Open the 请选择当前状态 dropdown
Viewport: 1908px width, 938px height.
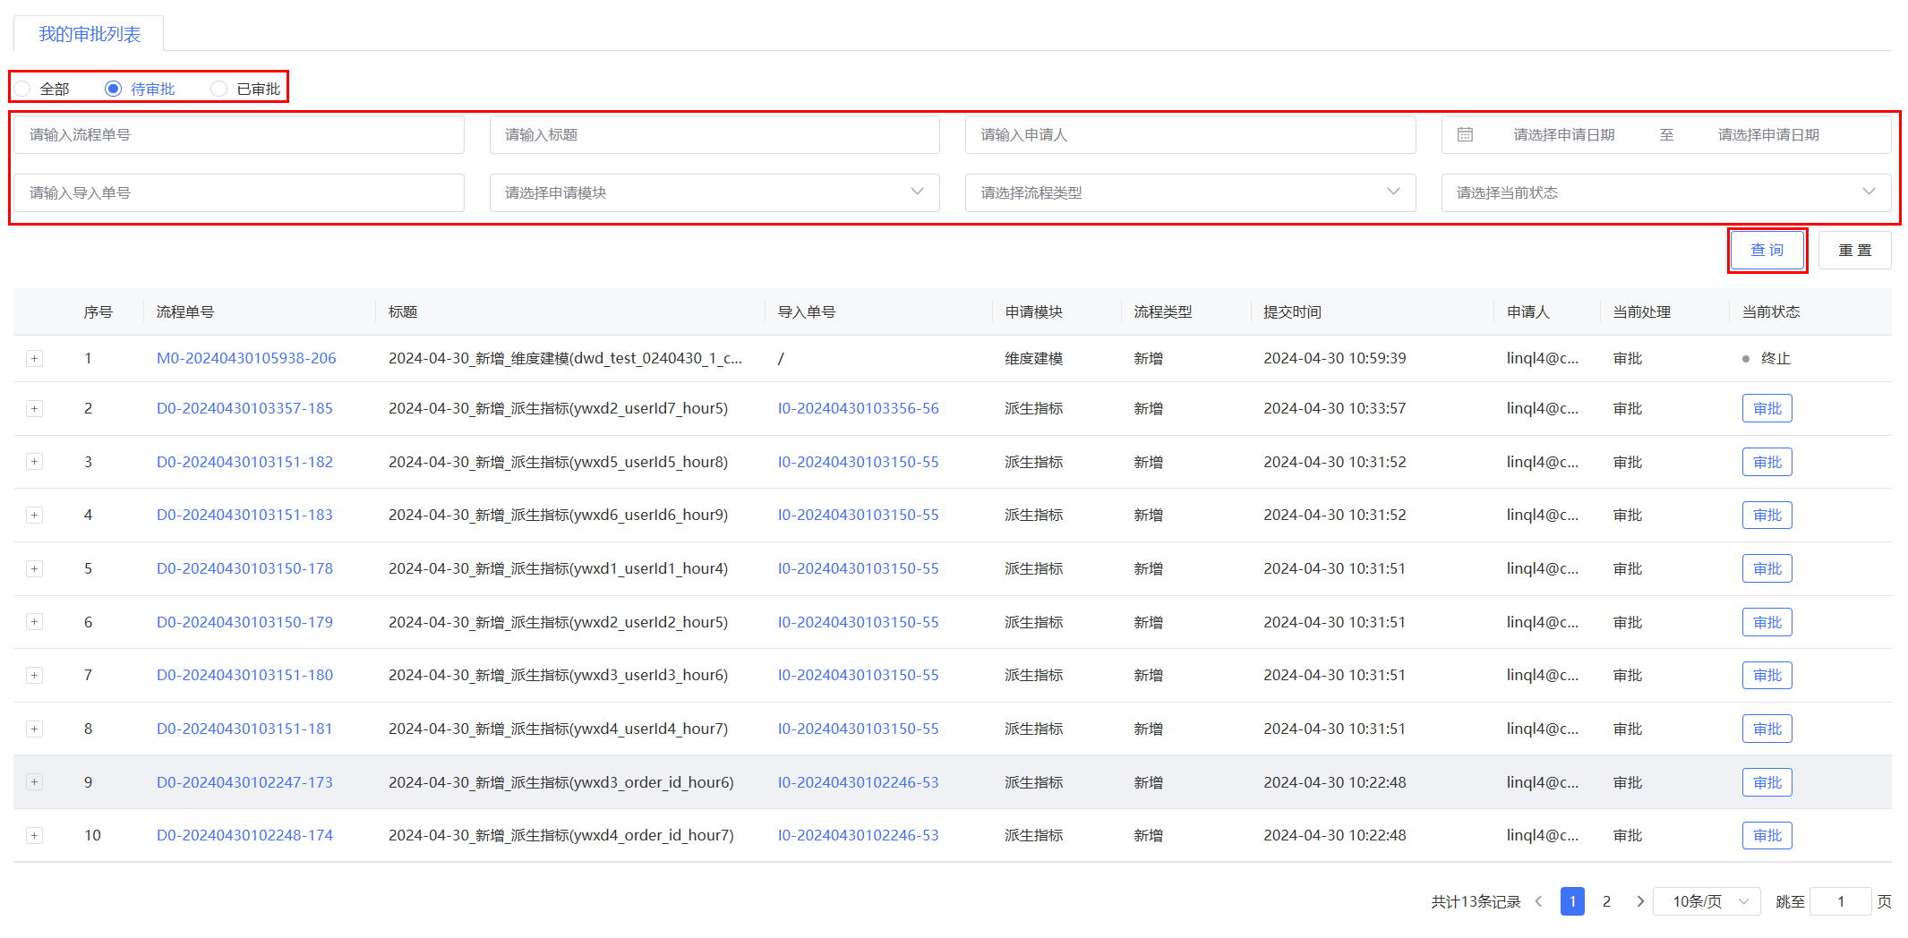pos(1666,193)
